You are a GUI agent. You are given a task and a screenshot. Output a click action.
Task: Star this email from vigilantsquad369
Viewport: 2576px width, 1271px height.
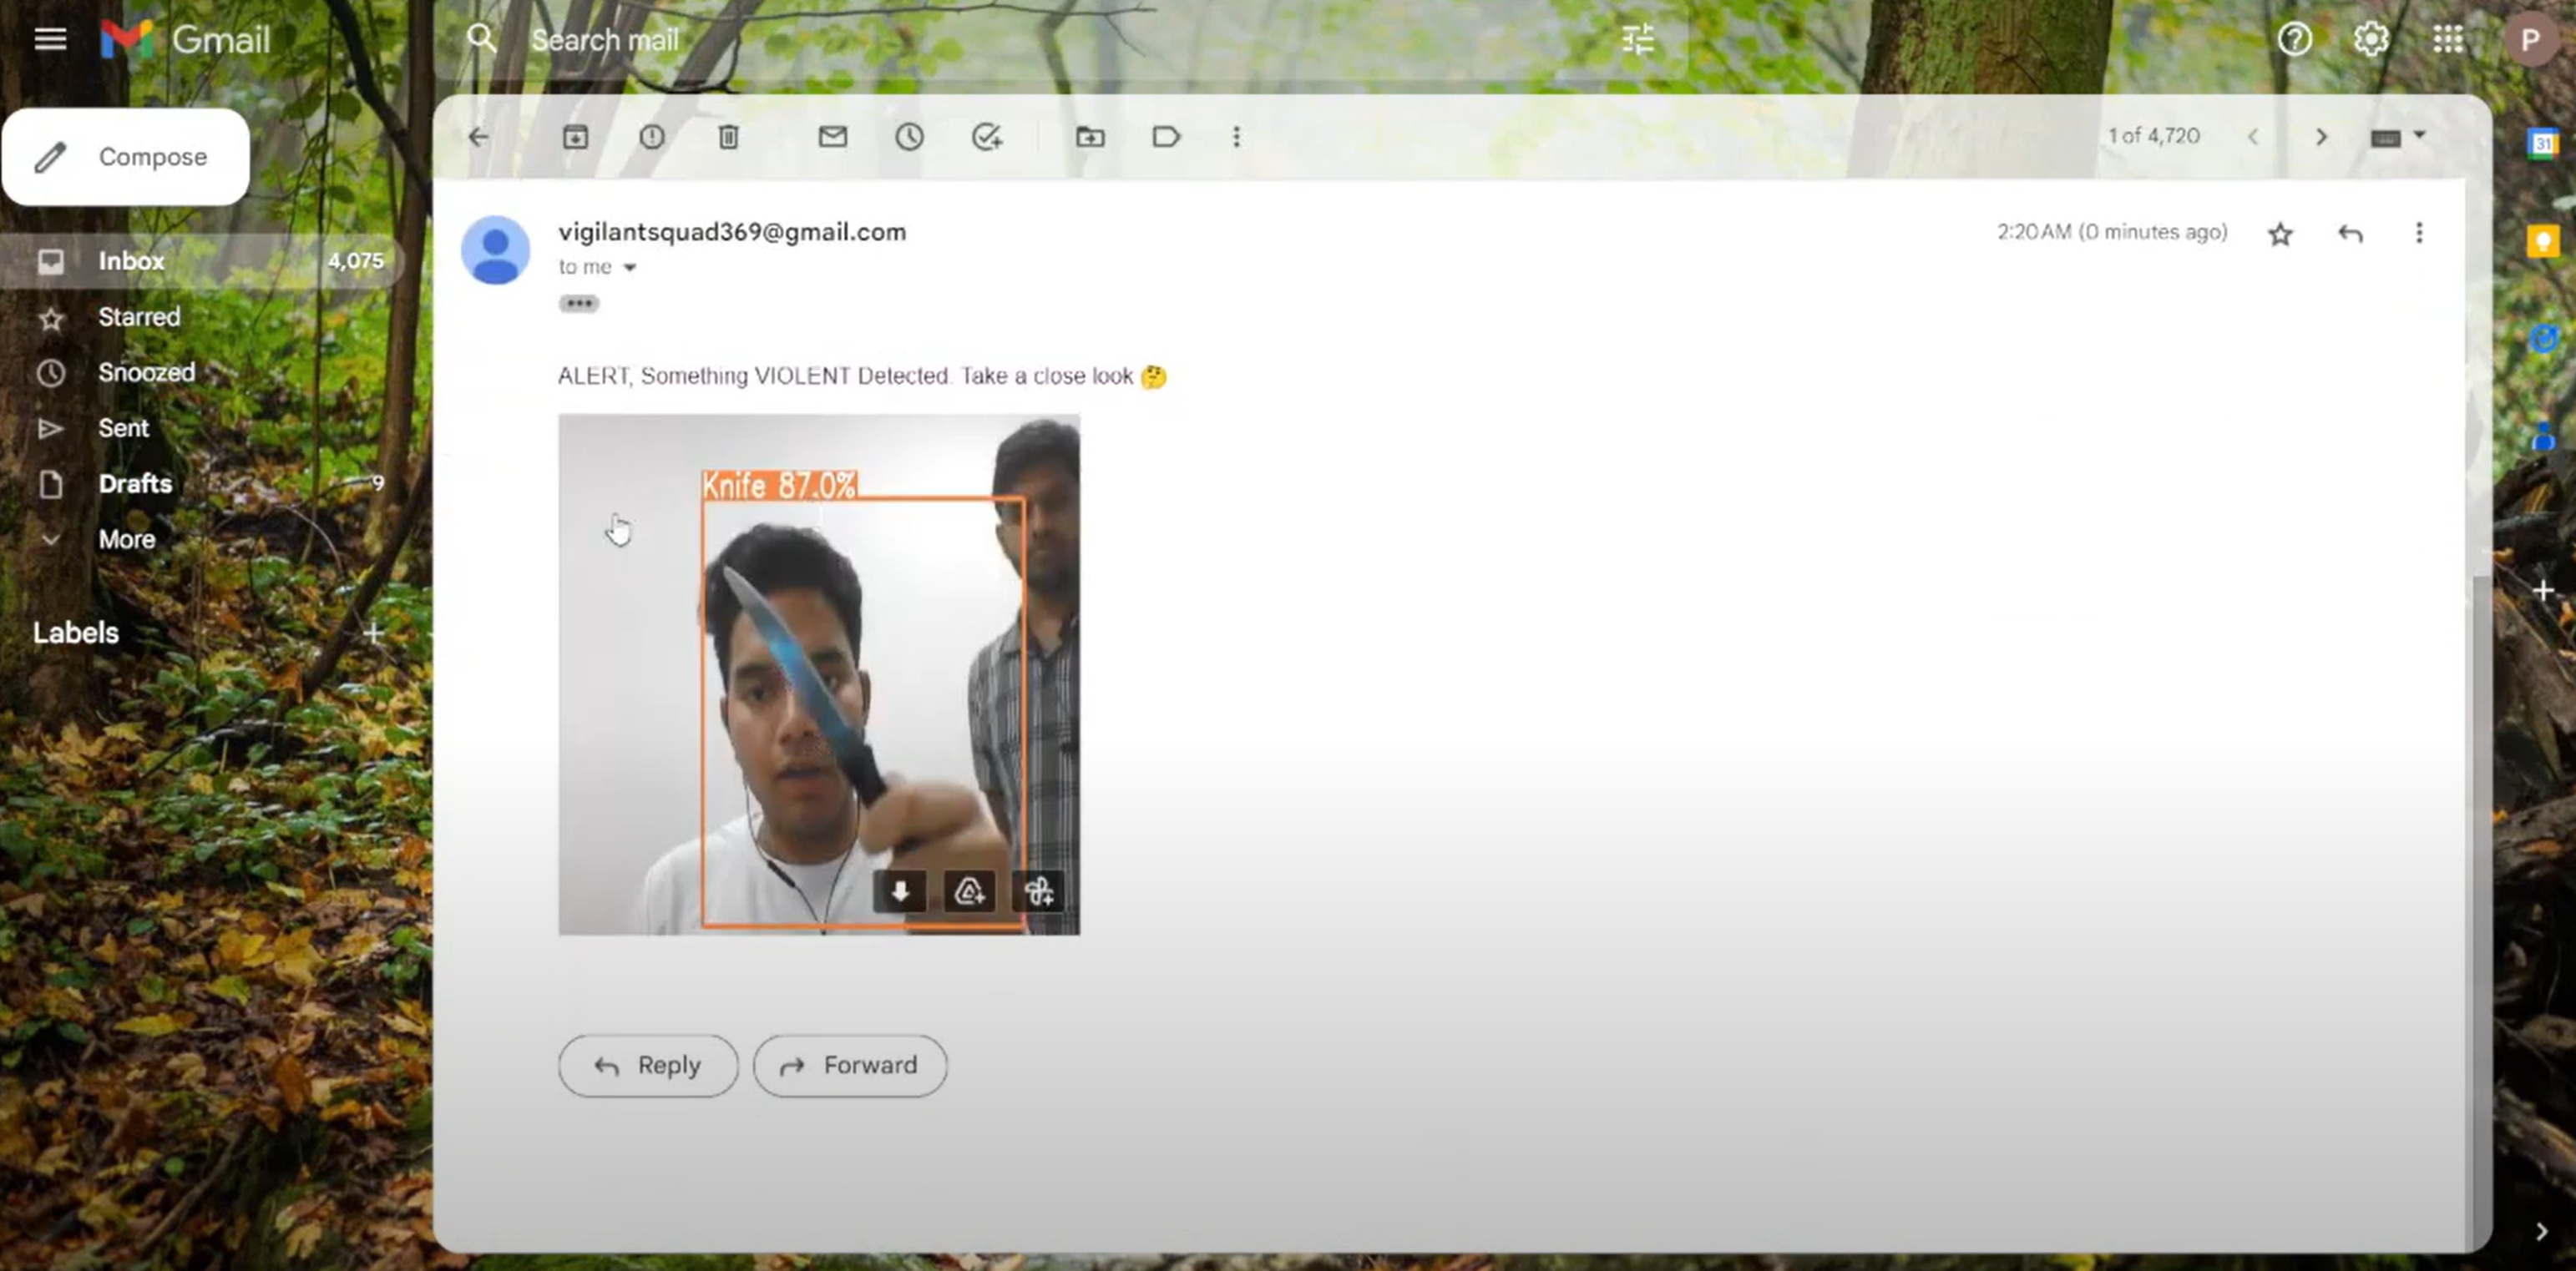[2280, 234]
